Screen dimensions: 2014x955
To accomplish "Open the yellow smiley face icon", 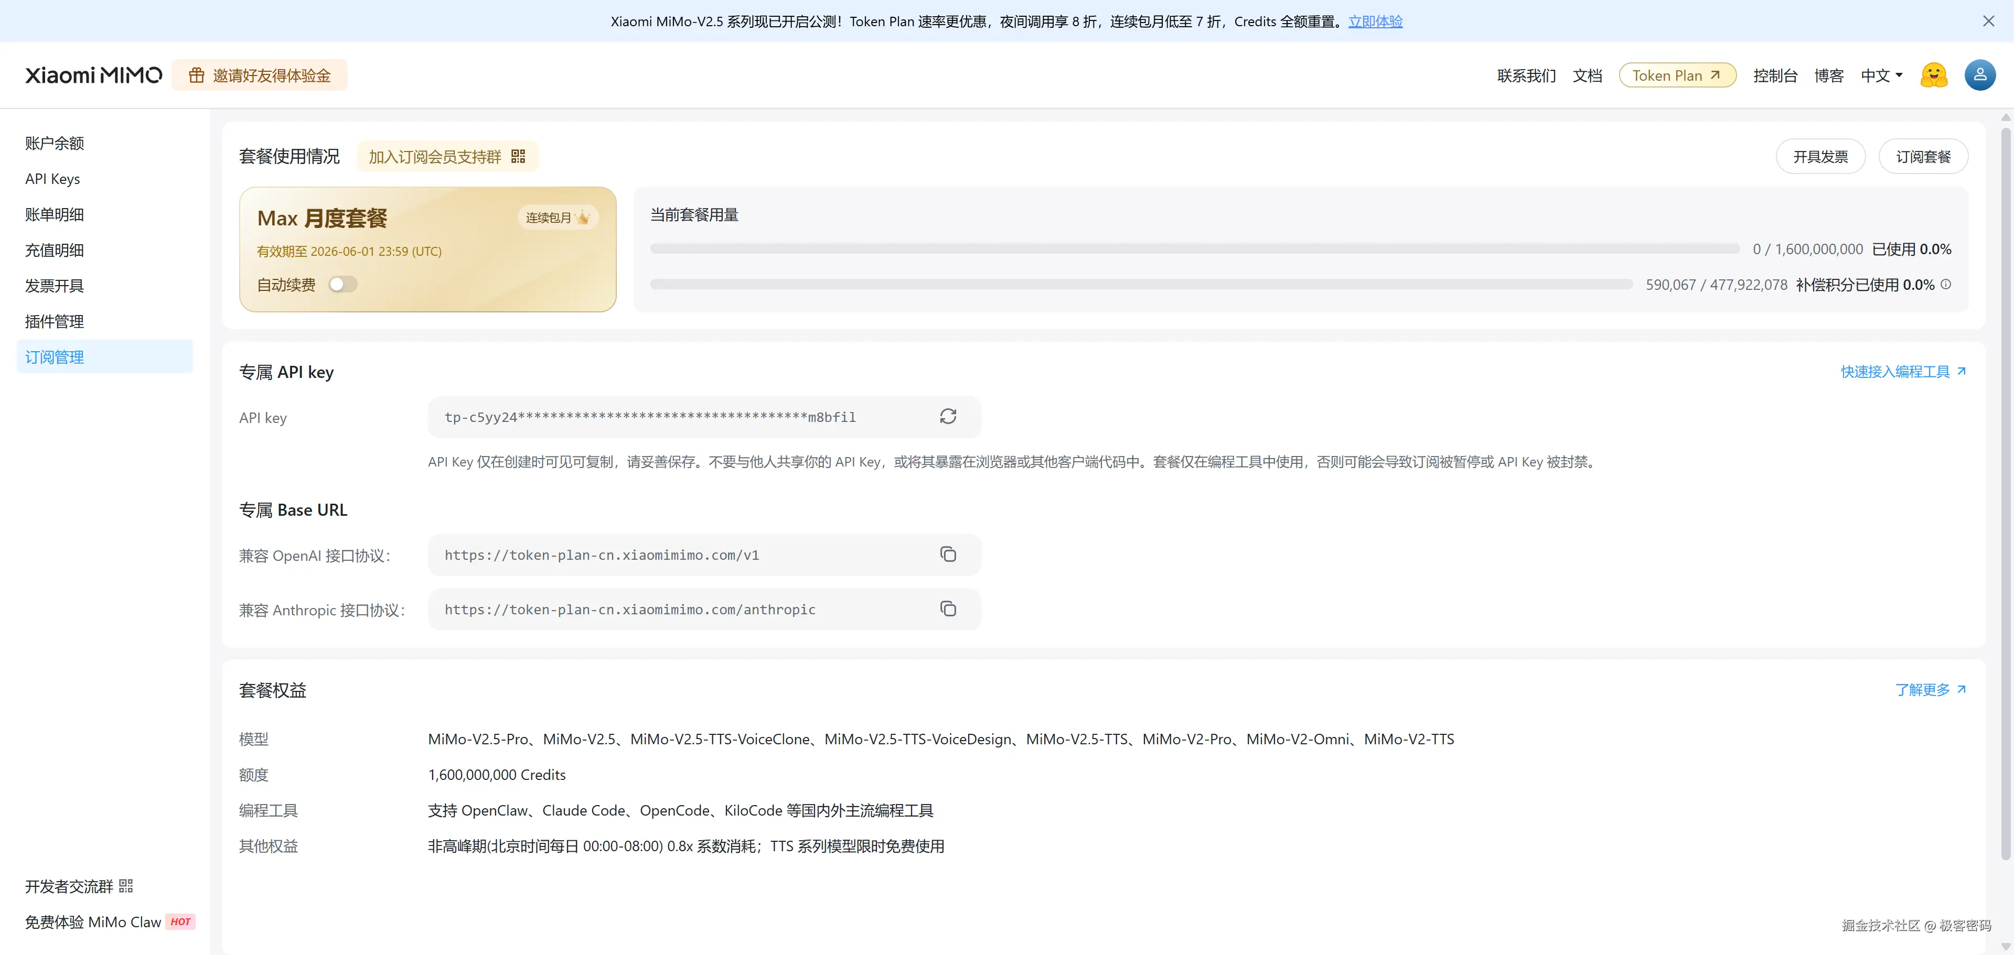I will point(1933,75).
